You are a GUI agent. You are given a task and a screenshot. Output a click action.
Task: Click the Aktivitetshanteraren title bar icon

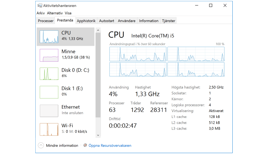pos(40,5)
